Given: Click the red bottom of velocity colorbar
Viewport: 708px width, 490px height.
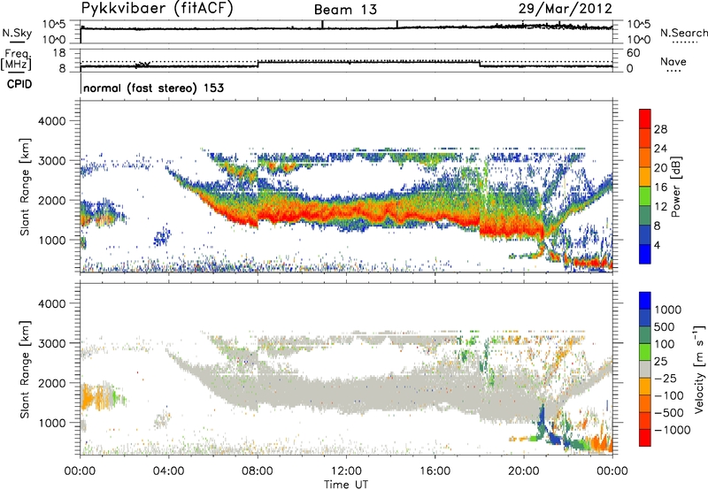Looking at the screenshot, I should (645, 438).
